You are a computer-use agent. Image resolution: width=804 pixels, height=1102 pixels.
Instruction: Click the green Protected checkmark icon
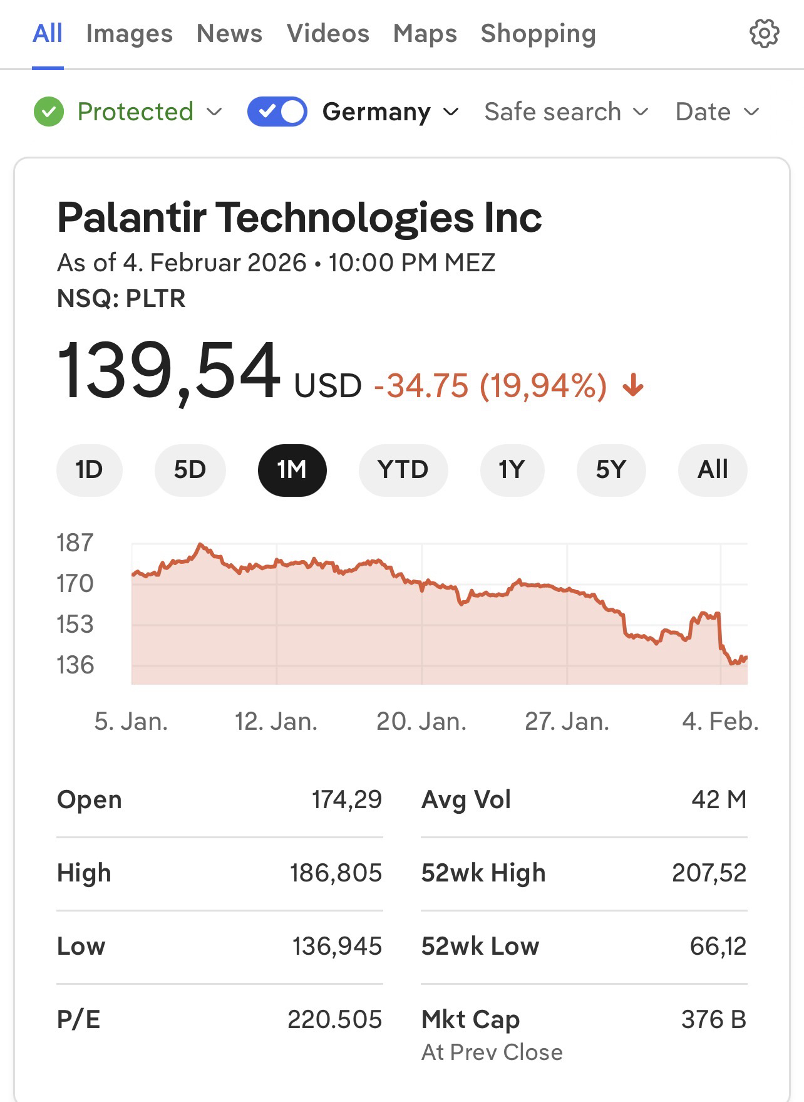(49, 112)
